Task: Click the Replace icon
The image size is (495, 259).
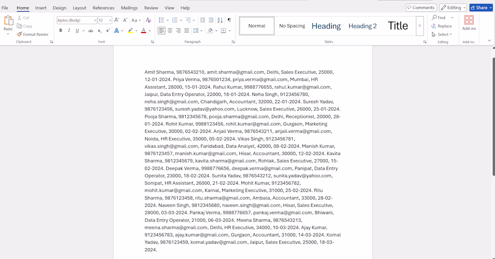Action: (434, 26)
